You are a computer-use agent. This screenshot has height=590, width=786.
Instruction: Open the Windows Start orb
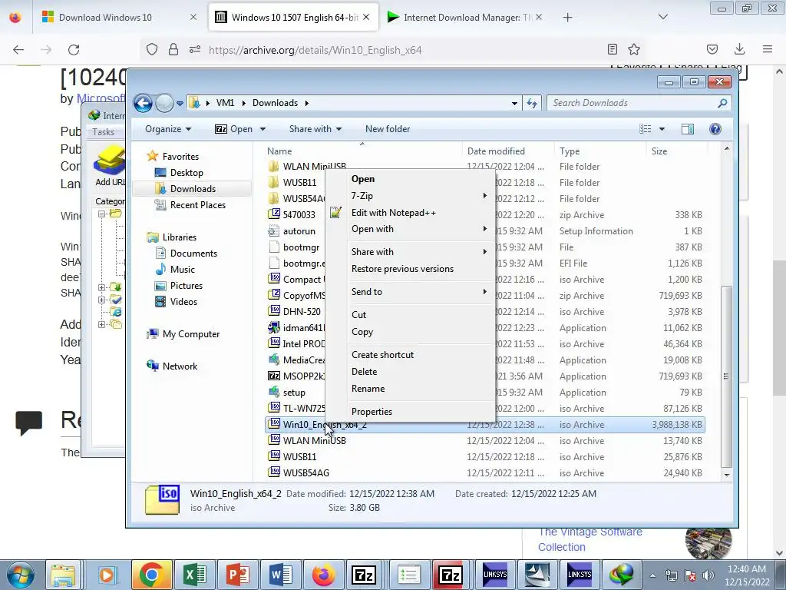(x=20, y=575)
